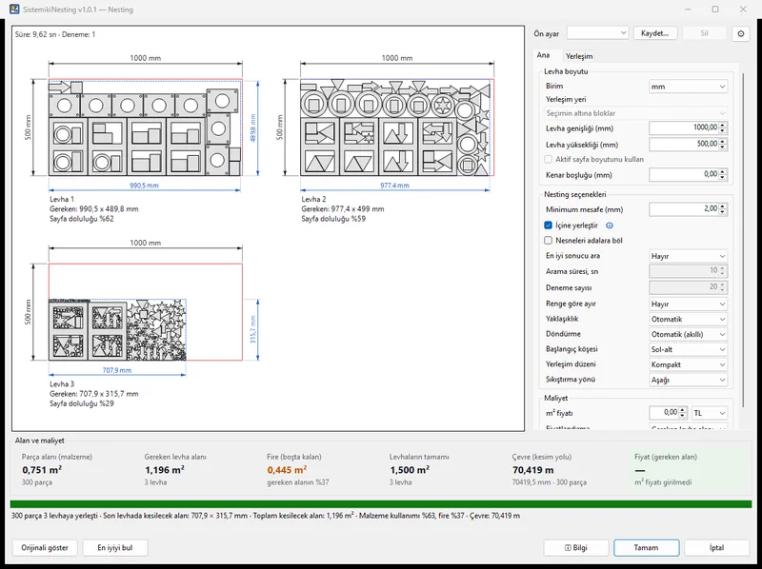This screenshot has width=762, height=569.
Task: Open the Başlangıç köşesi dropdown
Action: [688, 349]
